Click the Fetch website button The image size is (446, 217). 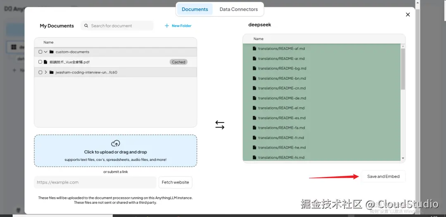(175, 182)
